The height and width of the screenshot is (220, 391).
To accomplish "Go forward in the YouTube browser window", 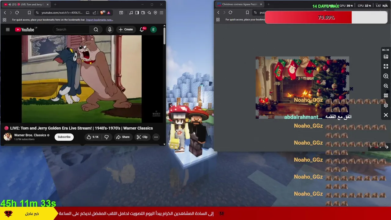I will click(11, 13).
